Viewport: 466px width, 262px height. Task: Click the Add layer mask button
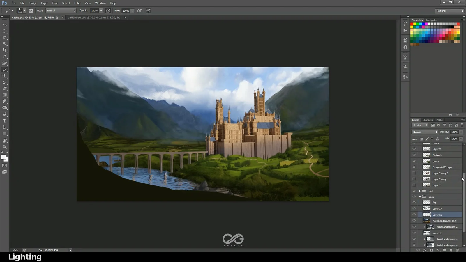point(431,250)
